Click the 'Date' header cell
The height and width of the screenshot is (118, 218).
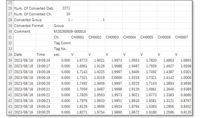[25, 54]
